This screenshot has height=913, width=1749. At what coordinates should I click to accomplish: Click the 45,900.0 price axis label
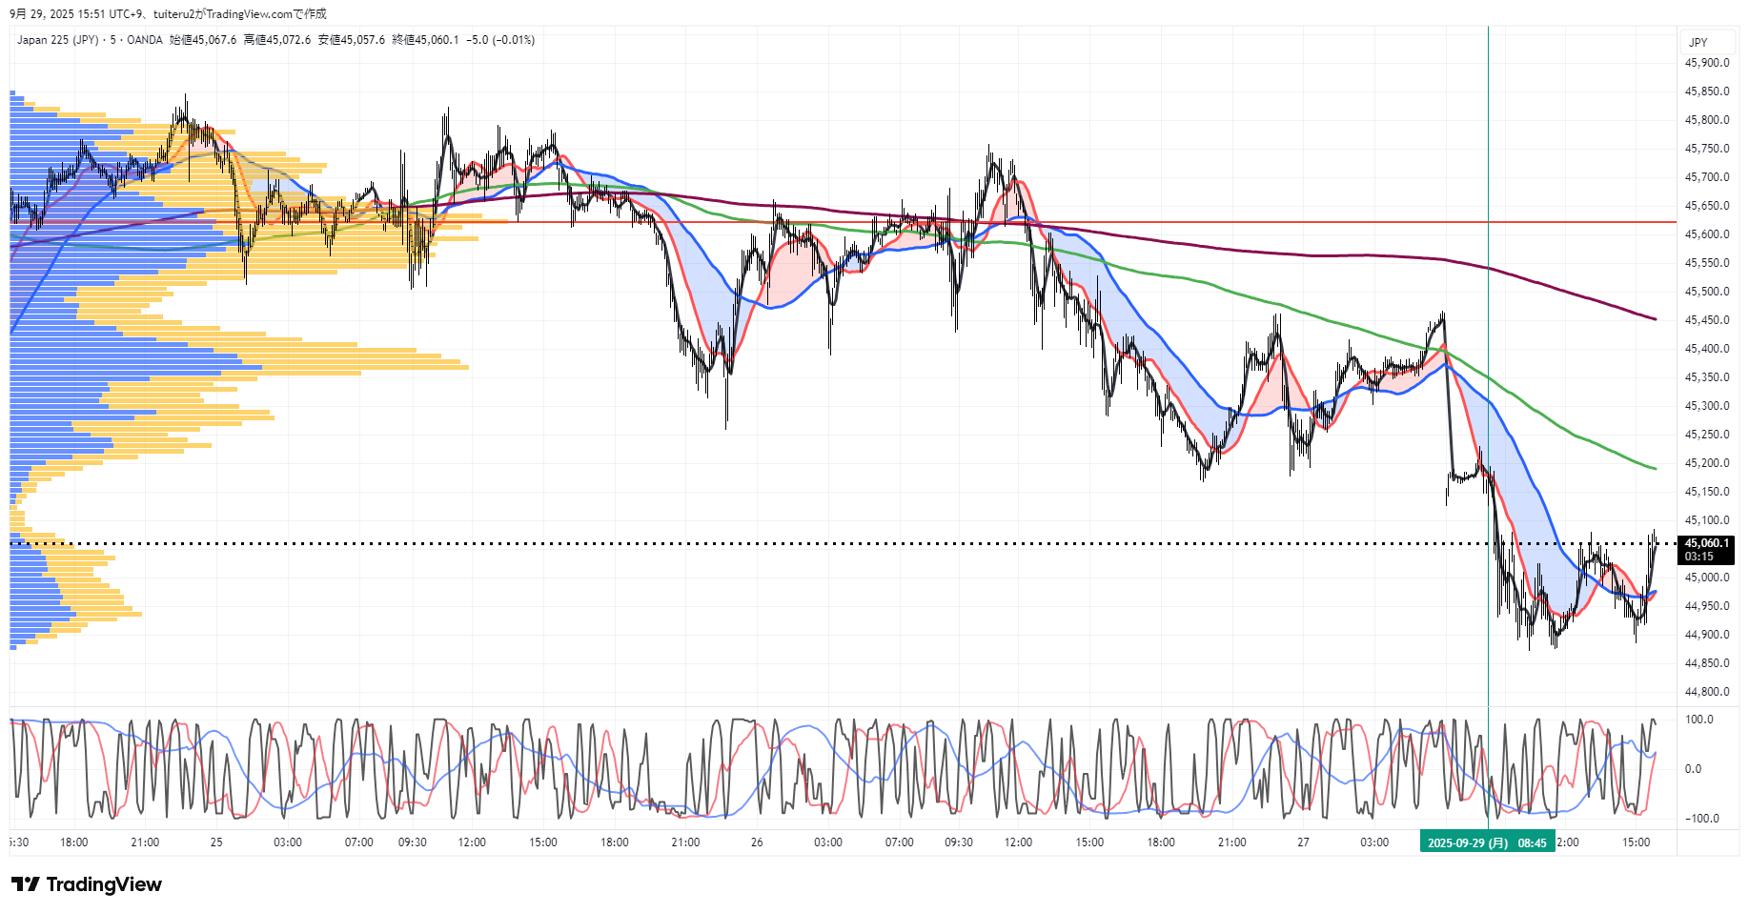(1706, 63)
